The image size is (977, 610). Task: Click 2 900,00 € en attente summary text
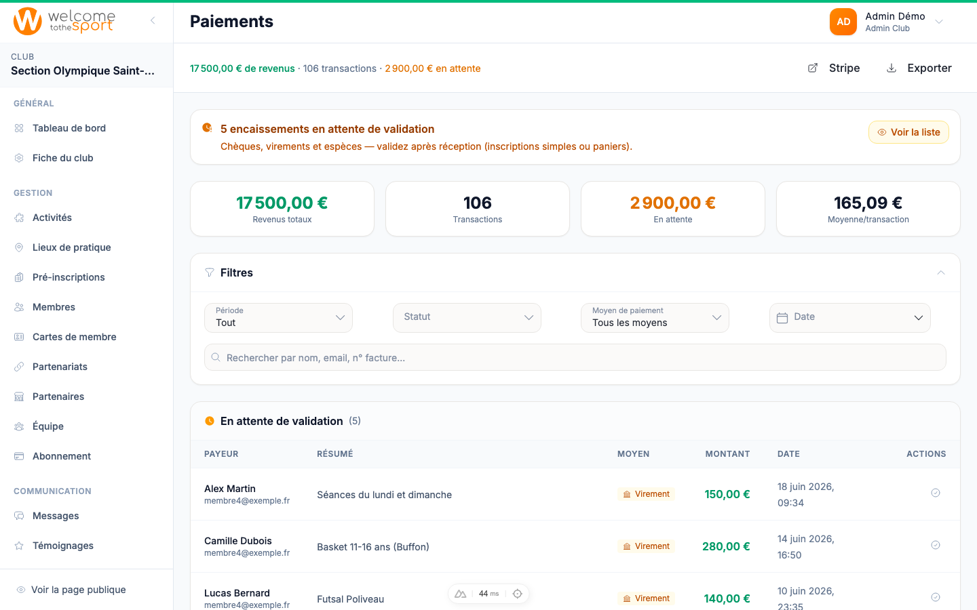click(433, 68)
